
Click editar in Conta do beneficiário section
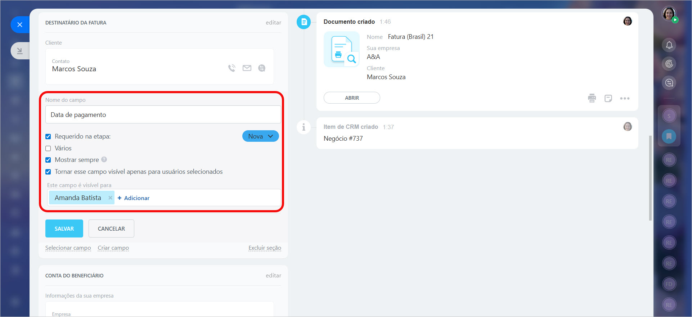click(x=273, y=275)
